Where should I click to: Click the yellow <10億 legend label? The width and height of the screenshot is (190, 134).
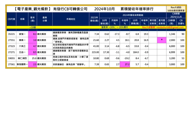point(33,27)
